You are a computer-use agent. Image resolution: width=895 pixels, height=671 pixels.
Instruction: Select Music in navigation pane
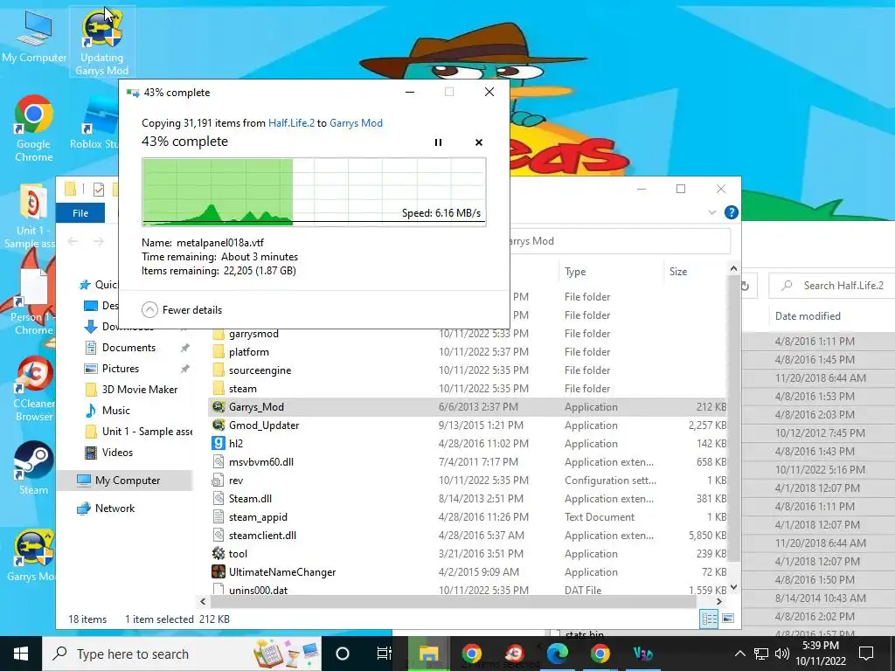coord(116,411)
